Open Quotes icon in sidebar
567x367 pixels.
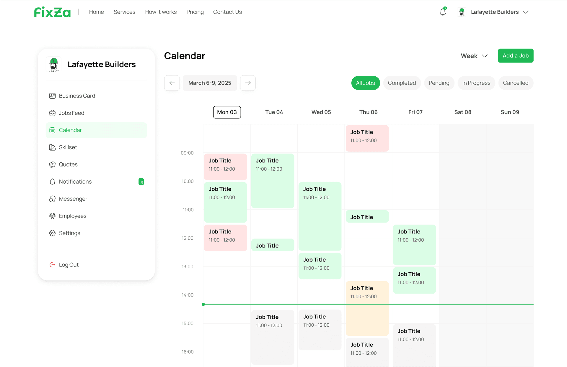(52, 164)
